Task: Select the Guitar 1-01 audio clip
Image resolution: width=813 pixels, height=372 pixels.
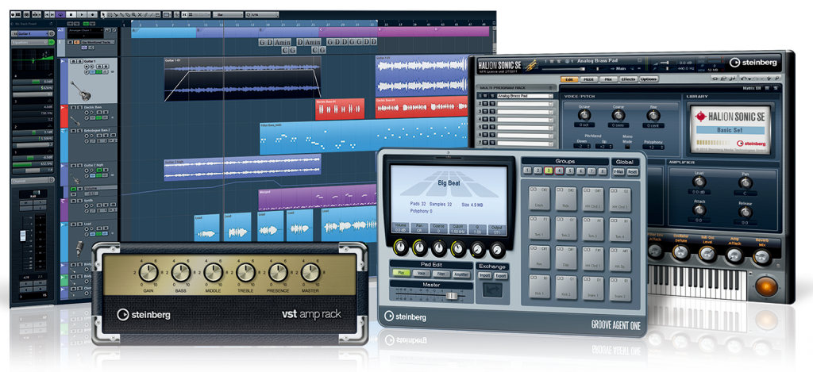Action: [242, 79]
